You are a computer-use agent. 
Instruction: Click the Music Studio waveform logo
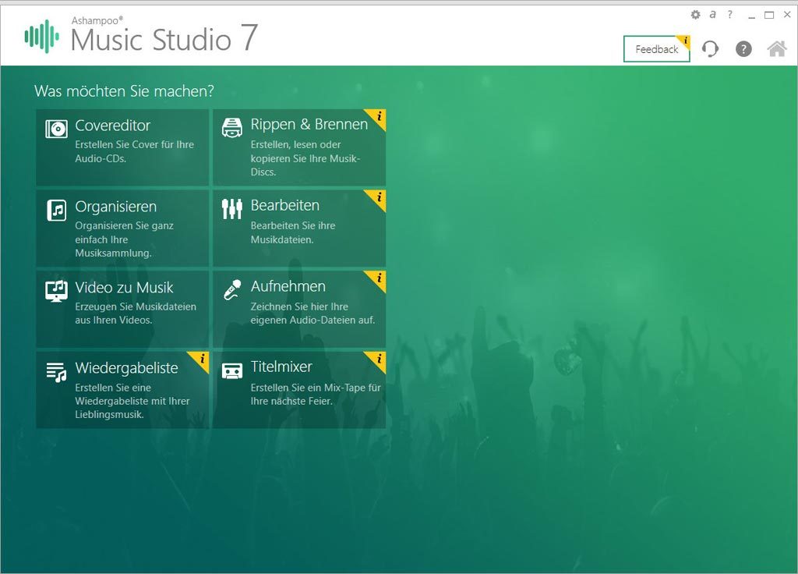click(42, 36)
